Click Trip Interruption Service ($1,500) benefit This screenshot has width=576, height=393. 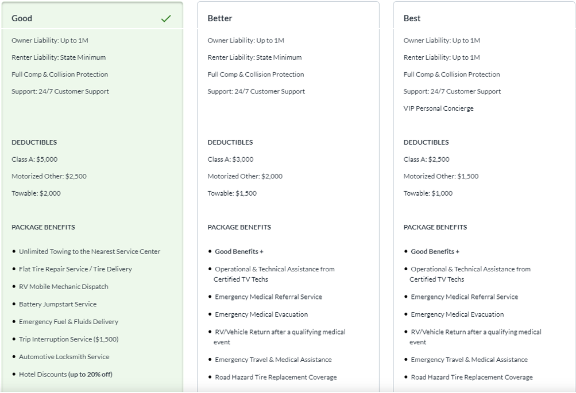(x=68, y=340)
